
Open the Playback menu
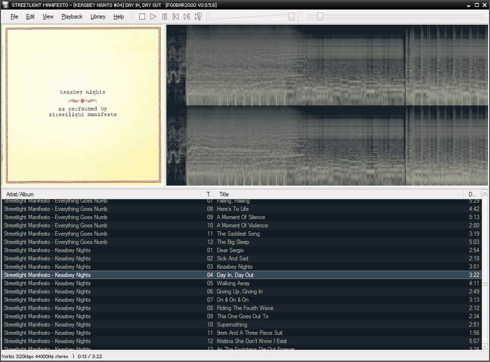click(x=71, y=16)
